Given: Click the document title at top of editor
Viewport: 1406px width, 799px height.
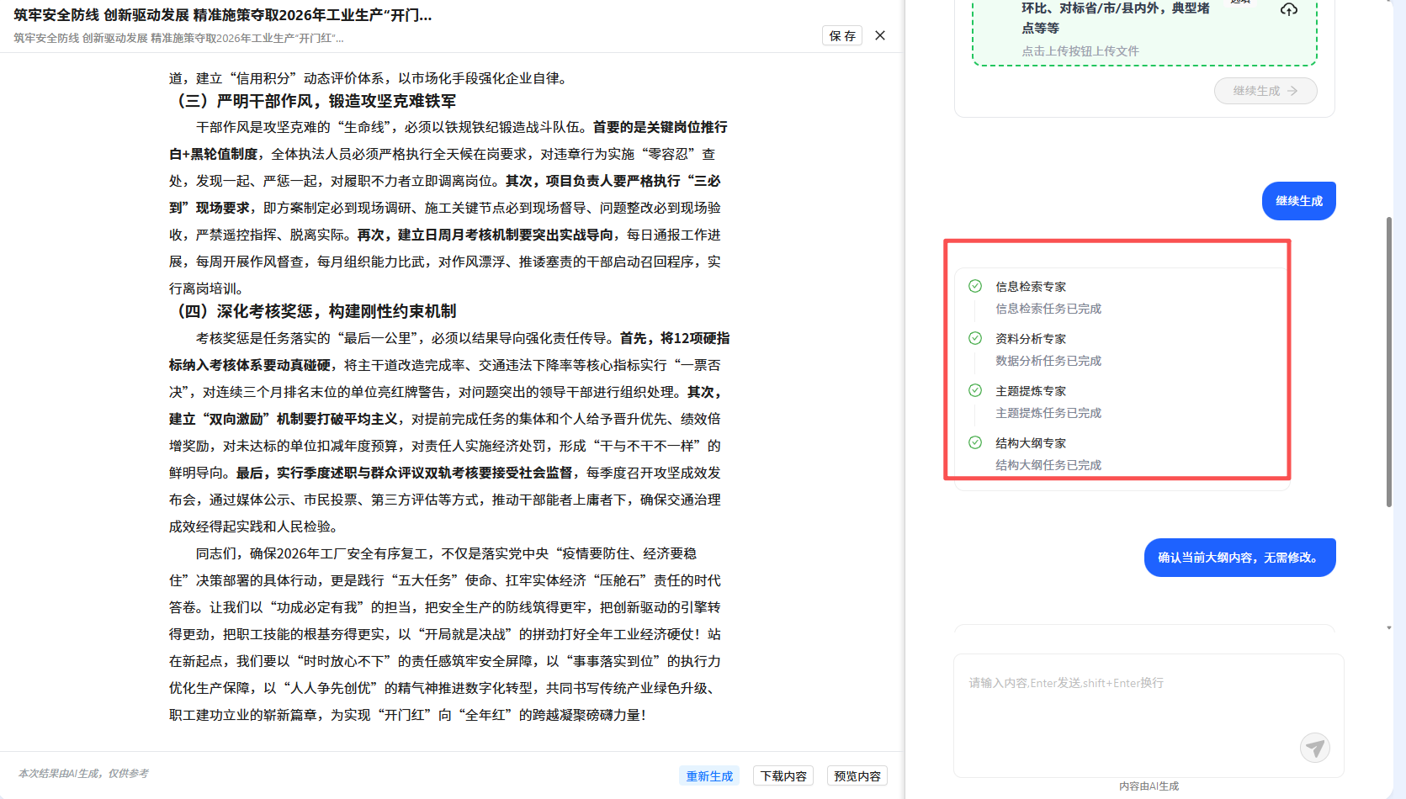Looking at the screenshot, I should pyautogui.click(x=223, y=15).
